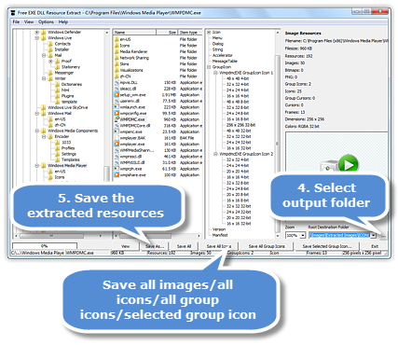Collapse the WmpdmcEXE GroupIcon Icon 1 node
The height and width of the screenshot is (345, 398).
215,73
